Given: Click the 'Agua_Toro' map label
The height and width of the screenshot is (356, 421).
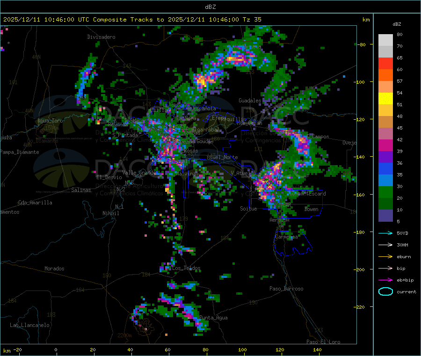Looking at the screenshot, I should point(50,121).
